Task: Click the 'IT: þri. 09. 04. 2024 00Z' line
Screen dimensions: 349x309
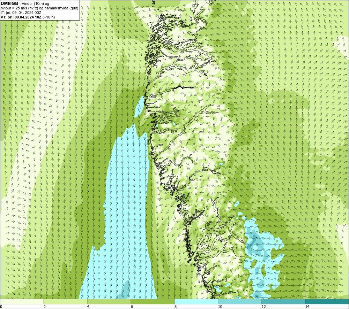Action: pos(21,13)
